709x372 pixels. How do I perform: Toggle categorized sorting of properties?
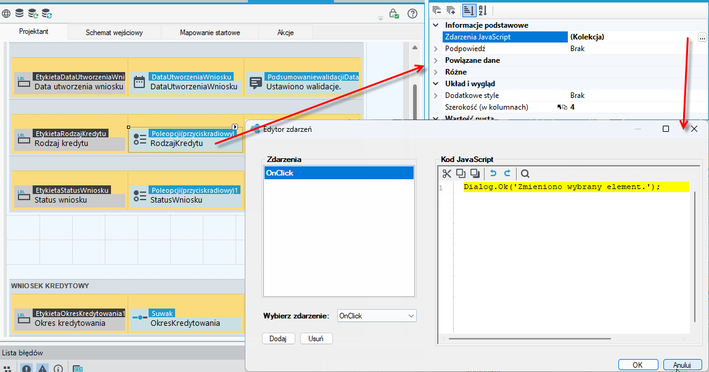[x=469, y=10]
